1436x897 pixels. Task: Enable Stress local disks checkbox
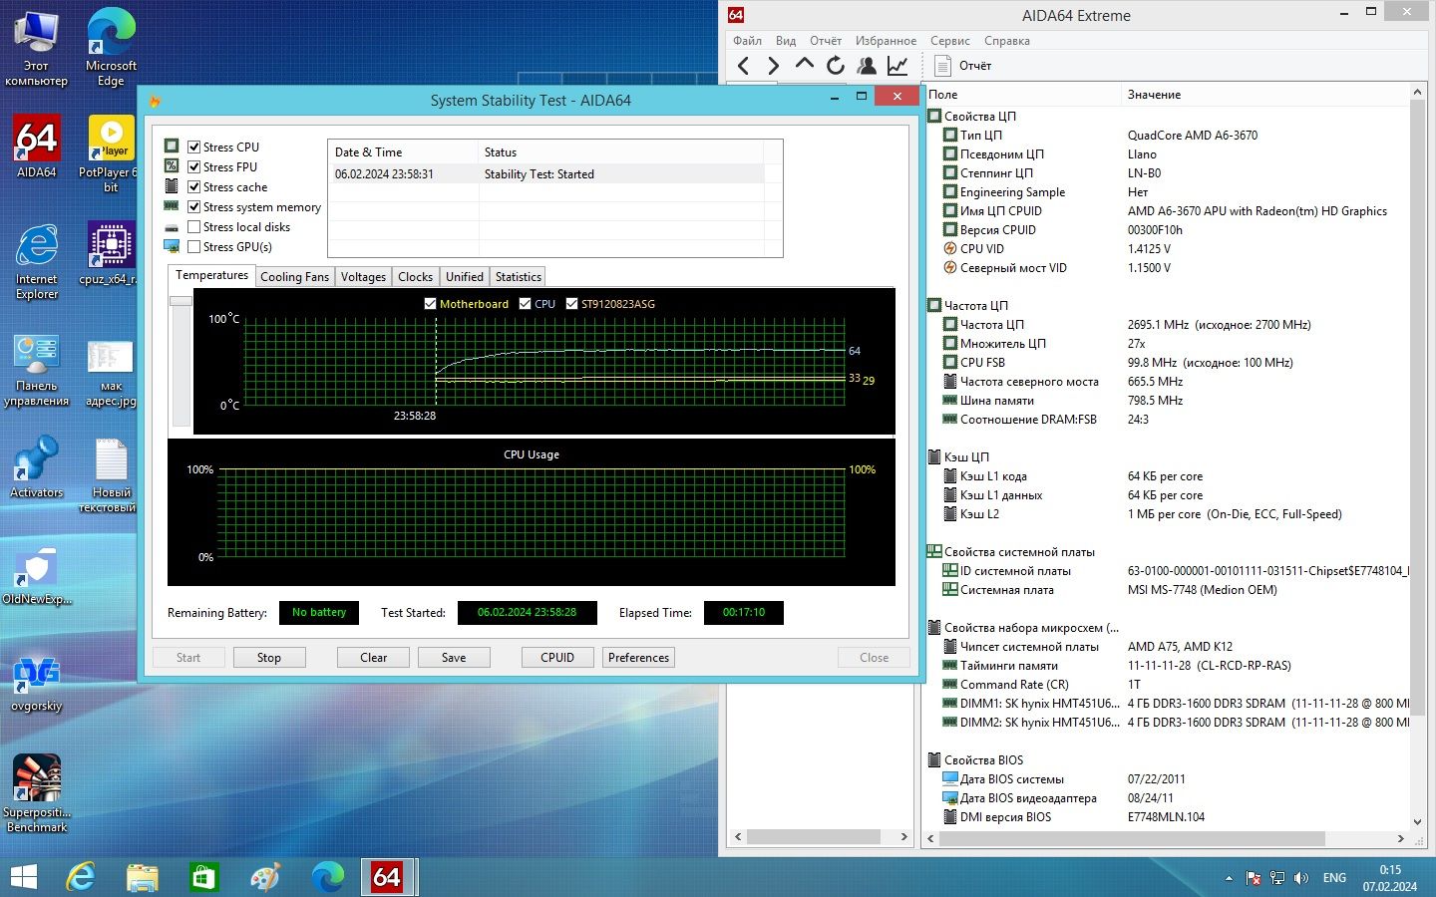click(194, 226)
